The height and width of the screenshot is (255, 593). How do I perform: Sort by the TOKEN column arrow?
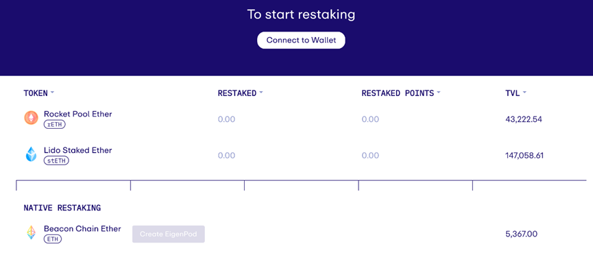click(52, 93)
